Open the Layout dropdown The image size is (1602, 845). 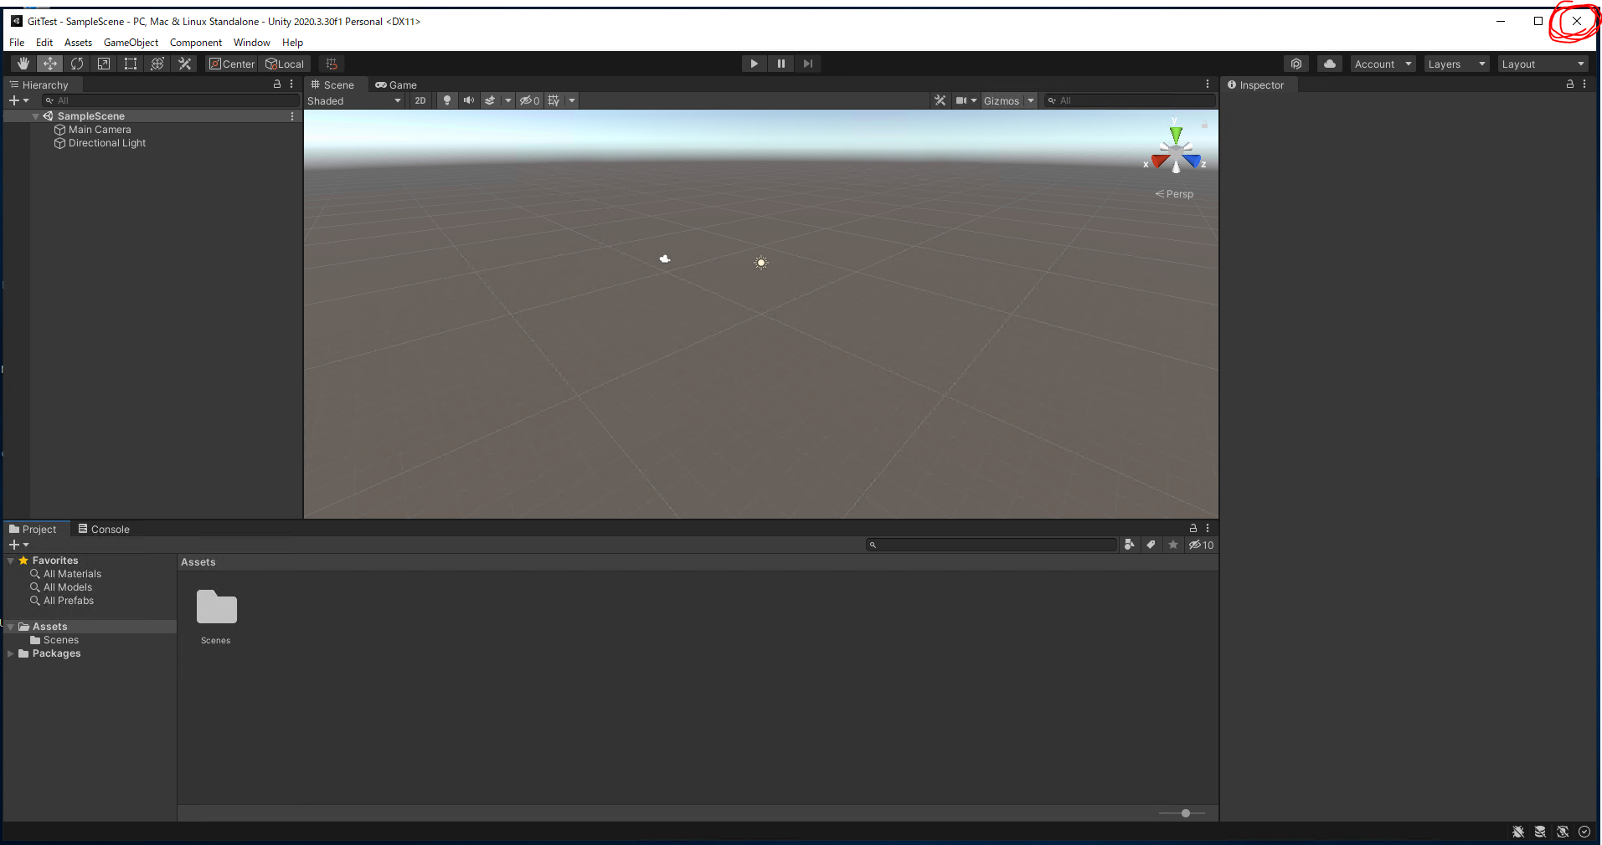(x=1542, y=64)
